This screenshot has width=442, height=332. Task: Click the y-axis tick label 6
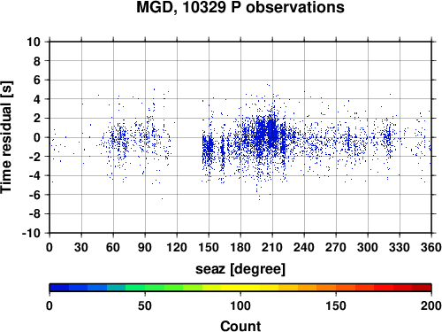tap(37, 80)
